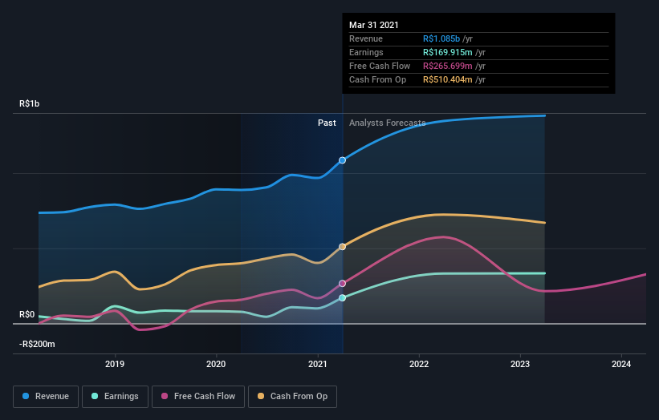Image resolution: width=659 pixels, height=420 pixels.
Task: Click the 'Free Cash Flow' row label in tooltip
Action: (x=380, y=66)
